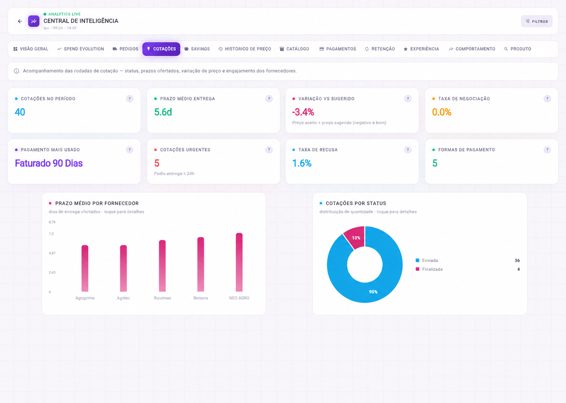Click the Prazo Médio por Fornecedor title

pos(97,203)
